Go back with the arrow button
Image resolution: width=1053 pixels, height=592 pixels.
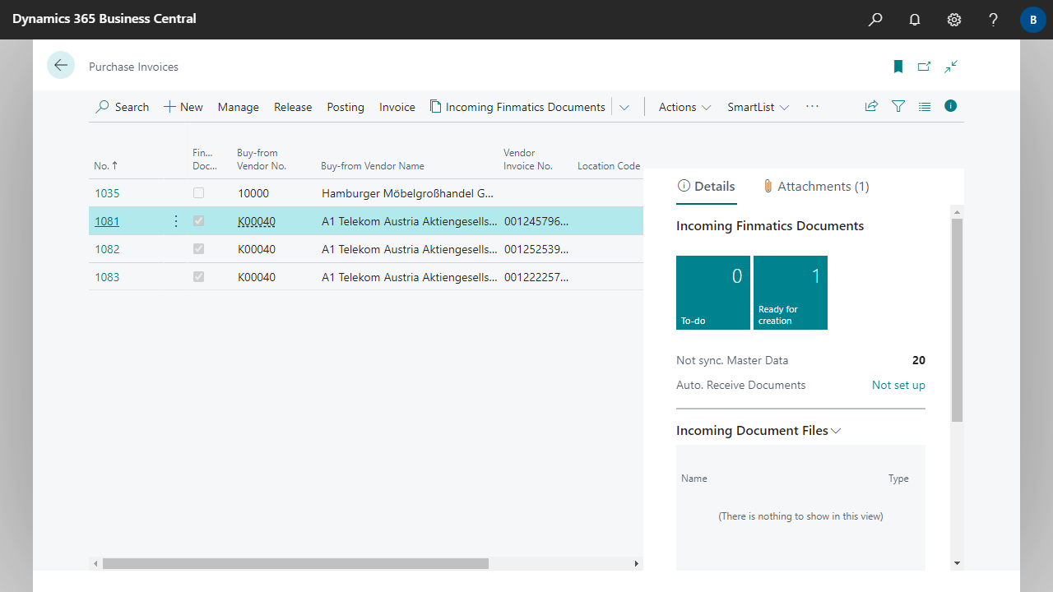click(x=61, y=66)
